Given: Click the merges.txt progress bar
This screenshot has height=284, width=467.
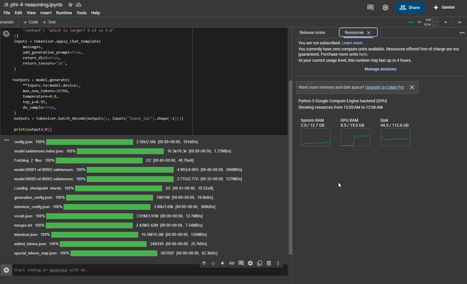Looking at the screenshot, I should 89,225.
